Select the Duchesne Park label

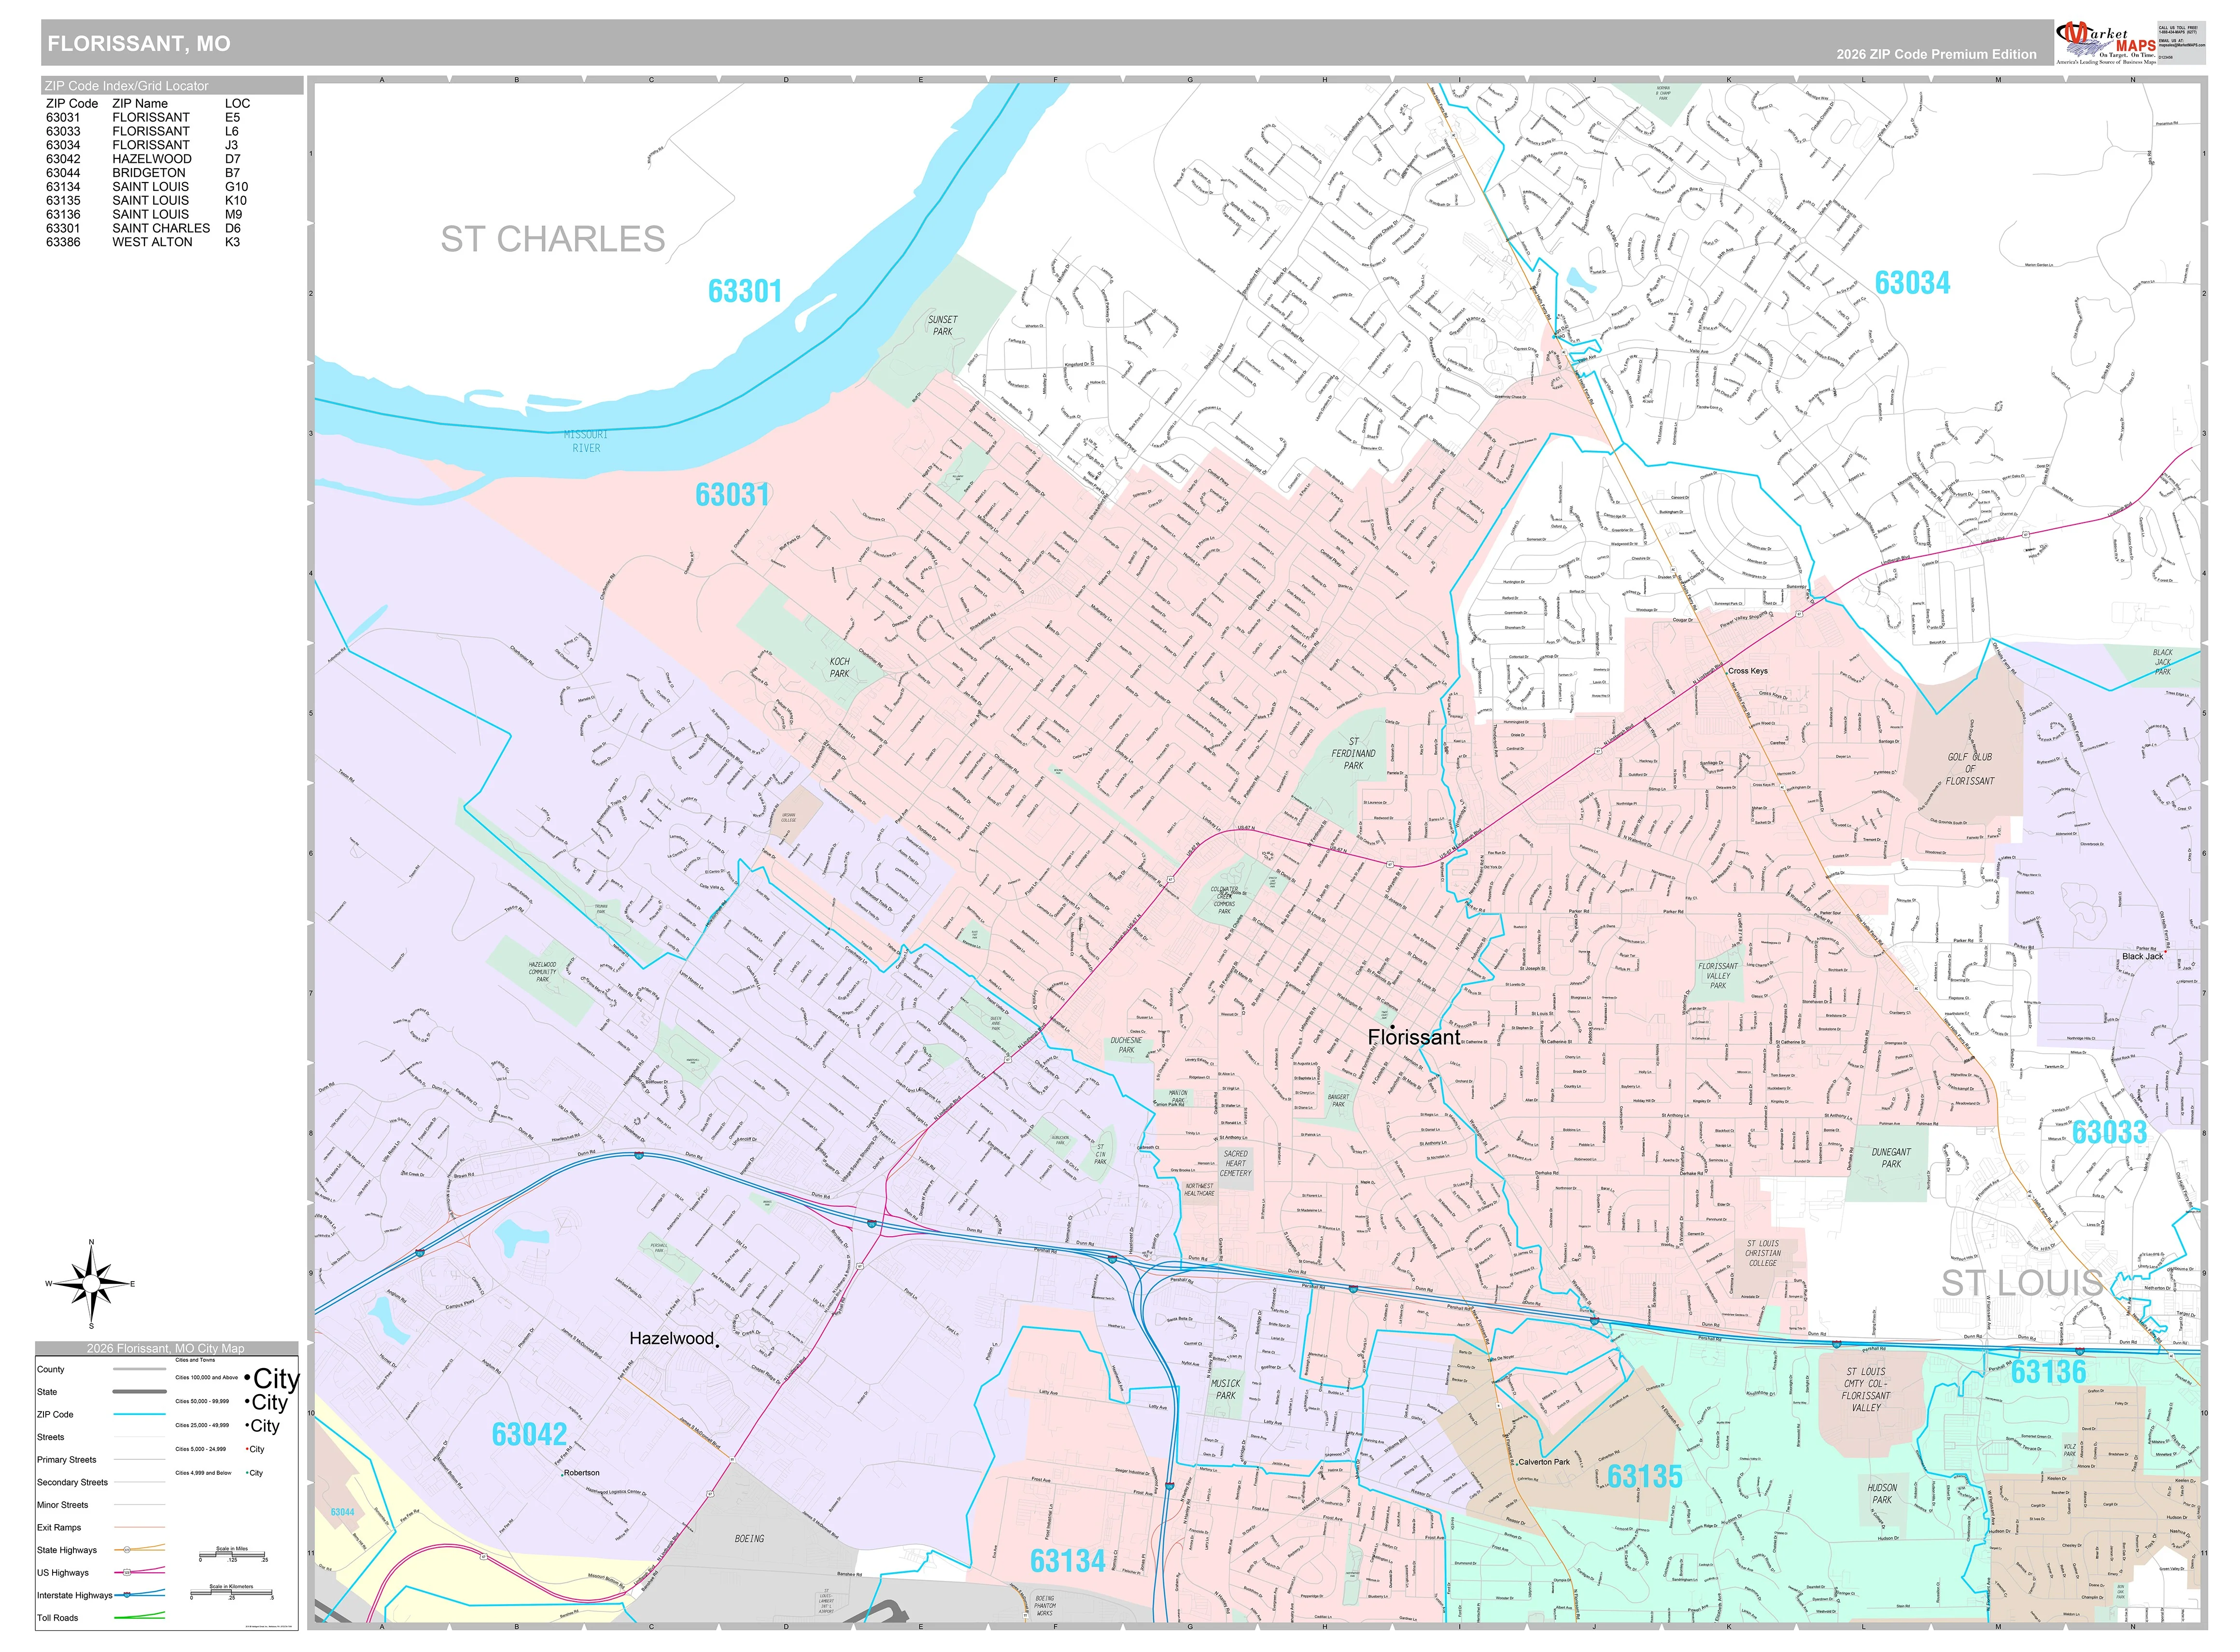pyautogui.click(x=1126, y=1045)
